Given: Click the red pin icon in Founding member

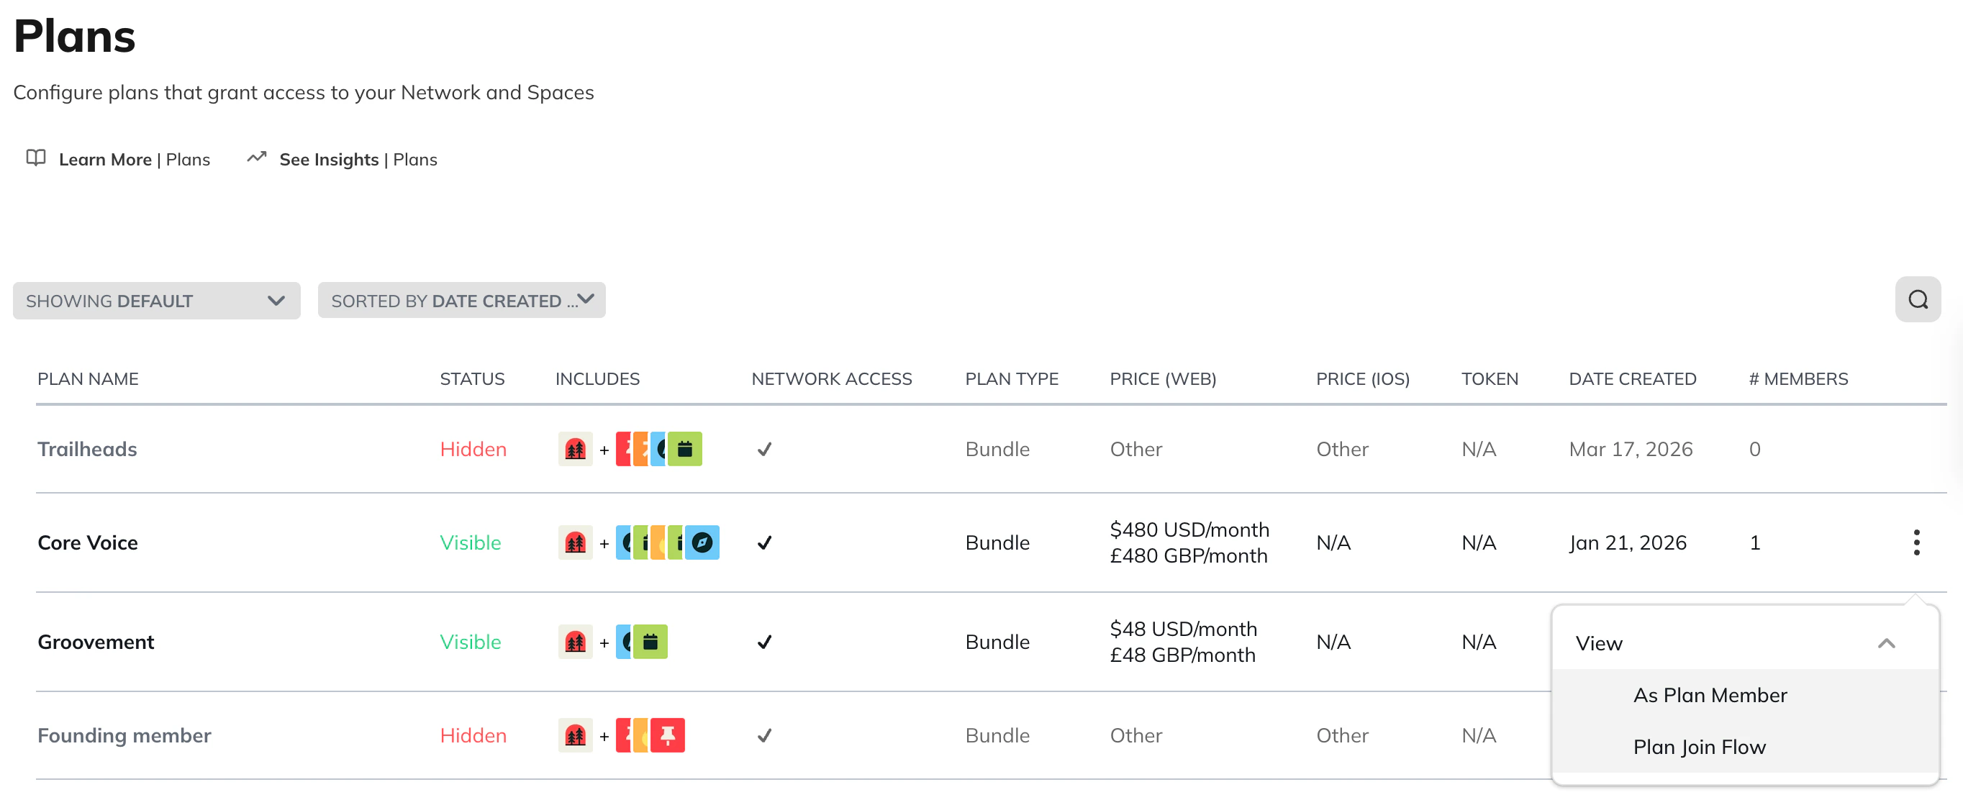Looking at the screenshot, I should (x=668, y=735).
